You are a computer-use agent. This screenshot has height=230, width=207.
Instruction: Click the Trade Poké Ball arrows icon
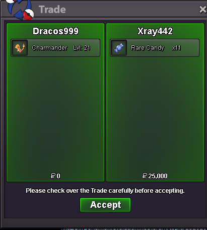click(20, 10)
